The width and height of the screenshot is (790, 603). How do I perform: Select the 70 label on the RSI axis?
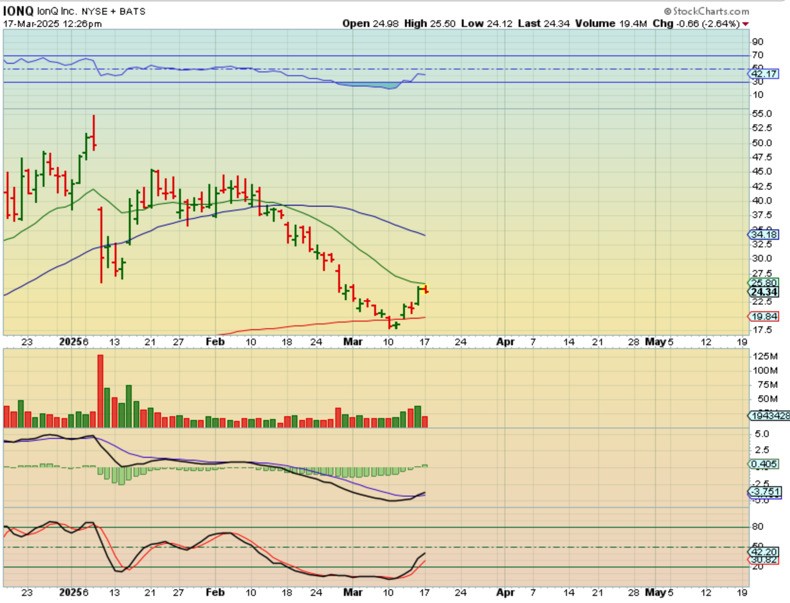758,55
